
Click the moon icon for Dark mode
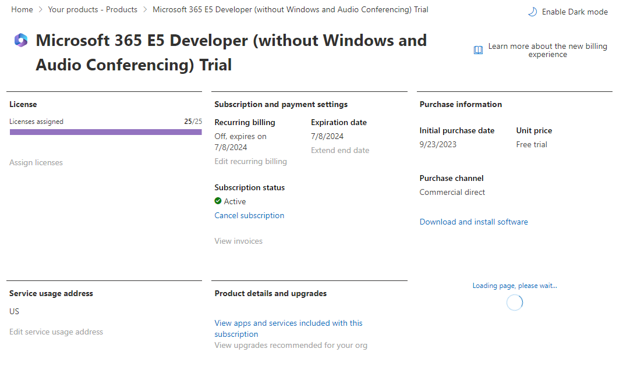(x=532, y=12)
